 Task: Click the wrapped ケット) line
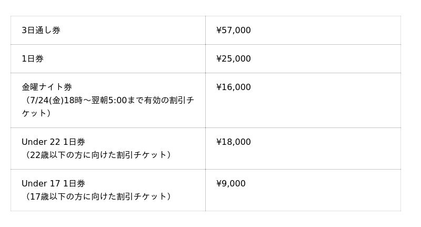tap(36, 113)
